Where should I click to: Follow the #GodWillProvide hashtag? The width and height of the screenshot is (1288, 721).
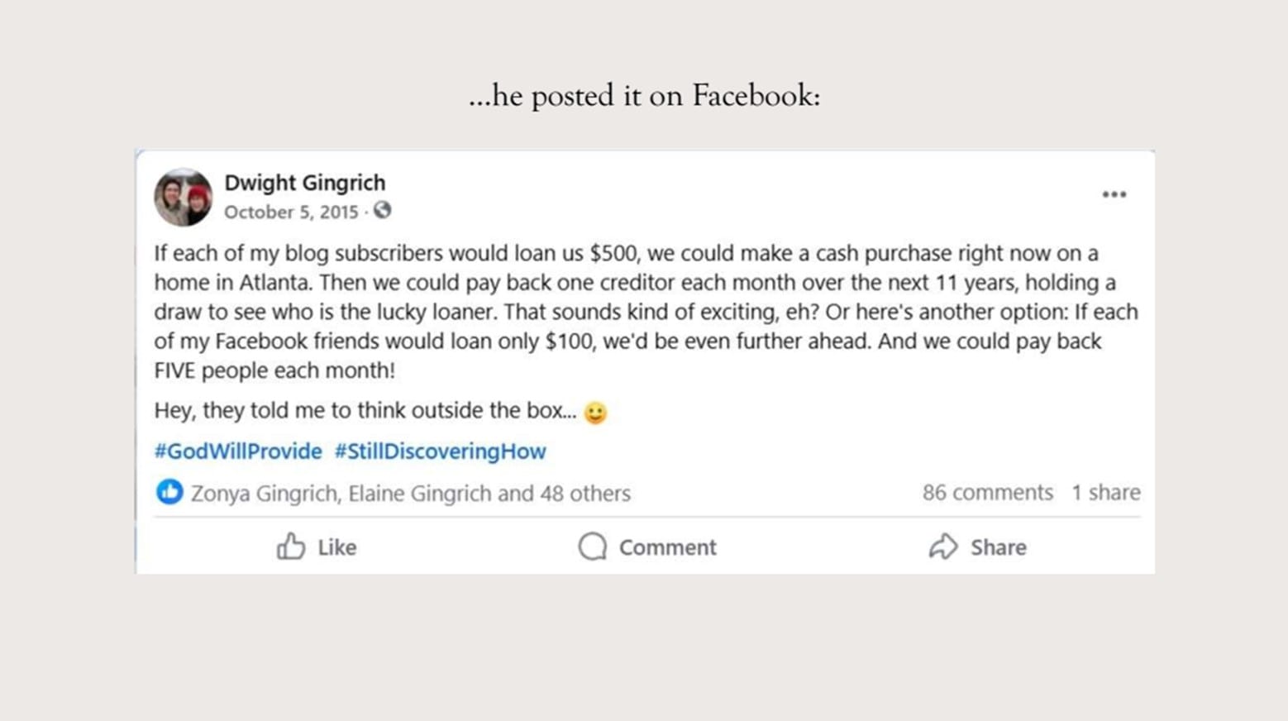tap(238, 451)
